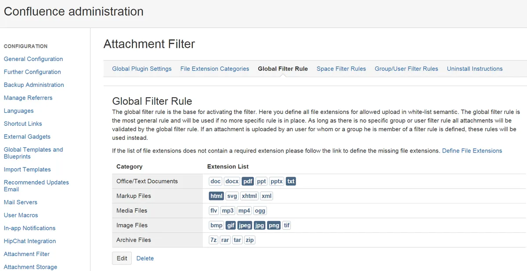Screen dimensions: 527x271
Task: Click the doc extension tag
Action: click(216, 181)
